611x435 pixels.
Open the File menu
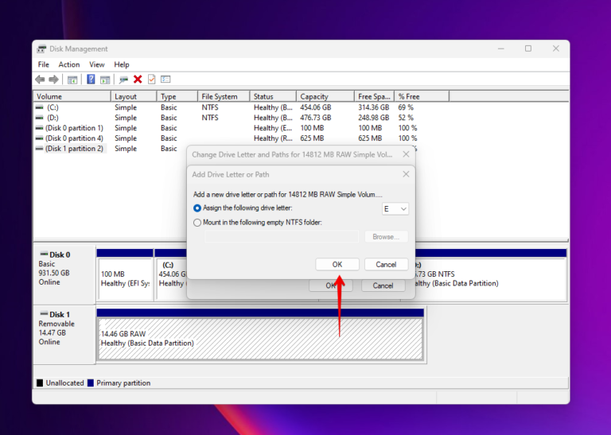pos(44,64)
